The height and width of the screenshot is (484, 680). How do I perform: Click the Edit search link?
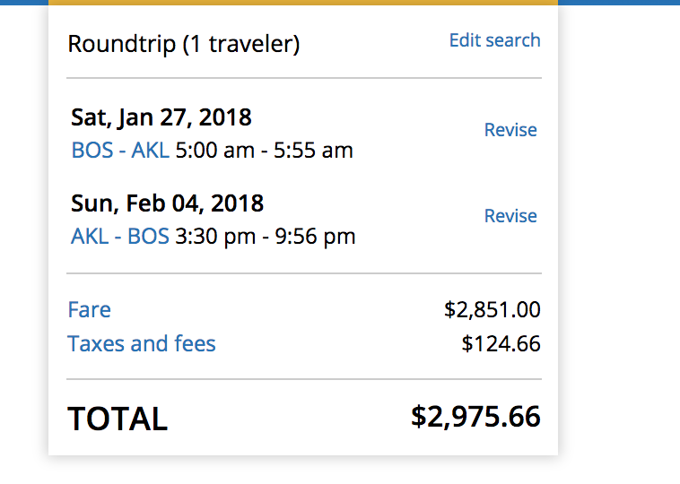494,40
